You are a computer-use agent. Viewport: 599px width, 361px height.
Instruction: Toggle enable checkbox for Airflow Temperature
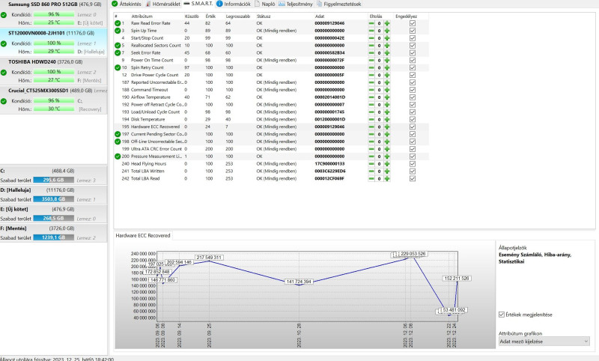pyautogui.click(x=413, y=97)
